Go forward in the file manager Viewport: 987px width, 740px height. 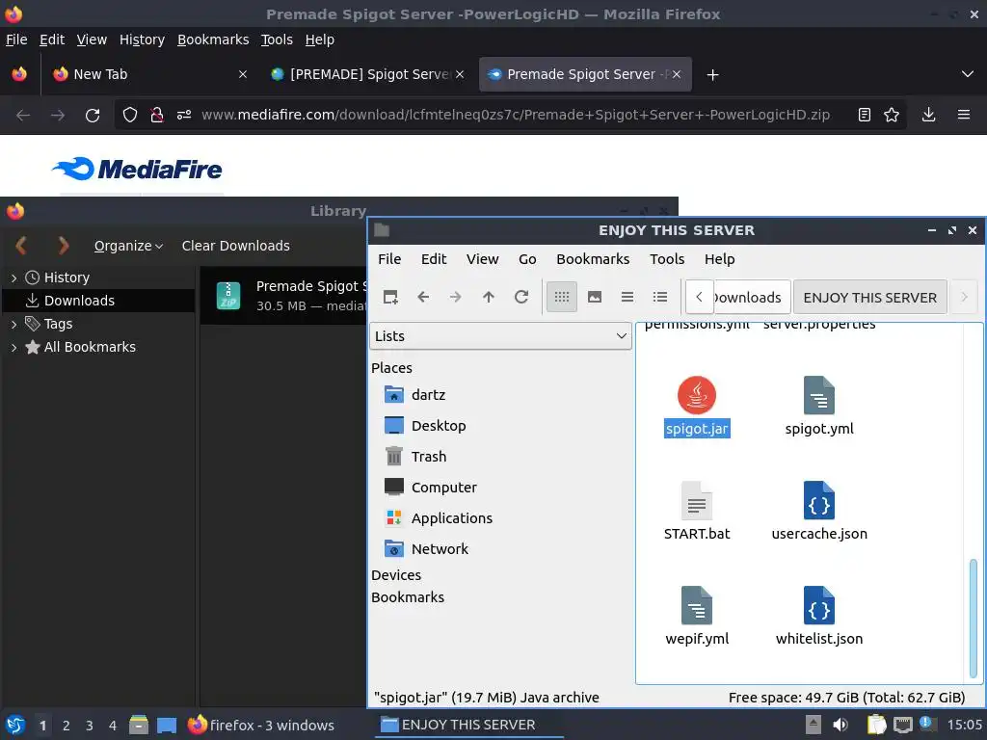[x=455, y=297]
